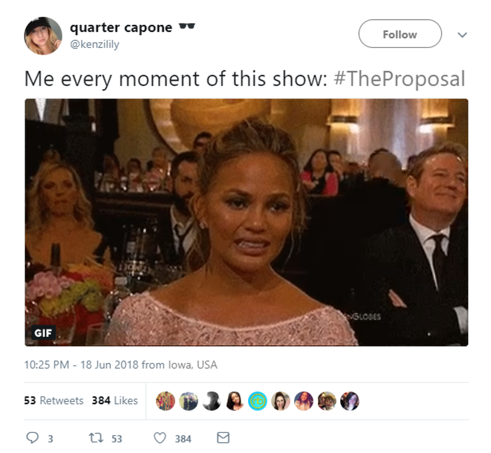Click the envelope direct message icon
The height and width of the screenshot is (453, 491).
click(223, 437)
